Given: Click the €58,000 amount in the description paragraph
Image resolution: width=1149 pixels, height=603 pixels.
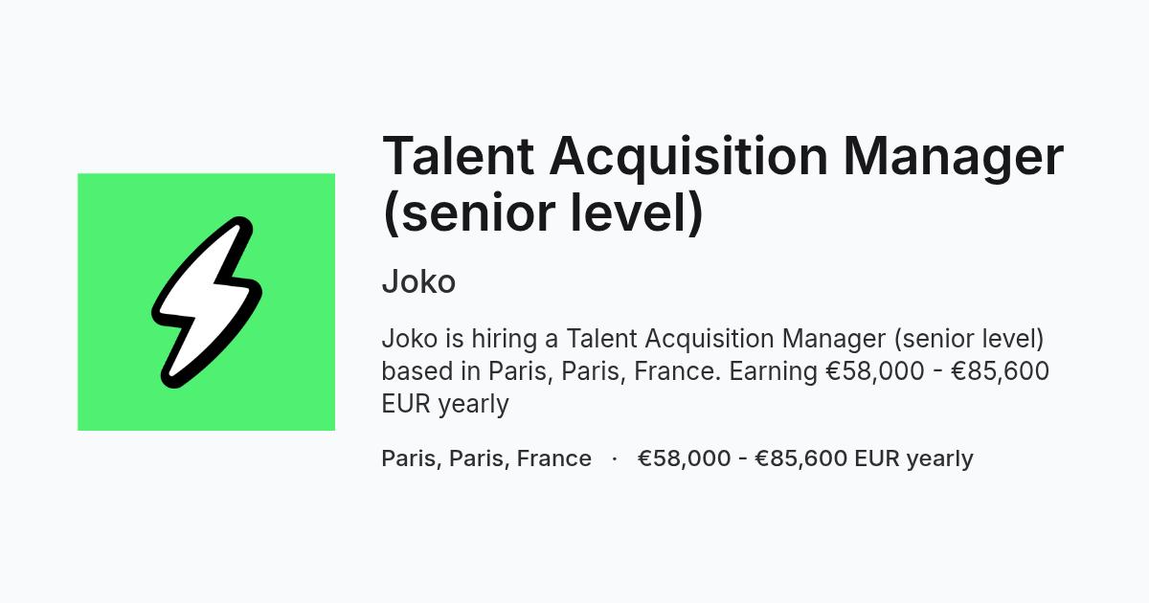Looking at the screenshot, I should pos(875,371).
